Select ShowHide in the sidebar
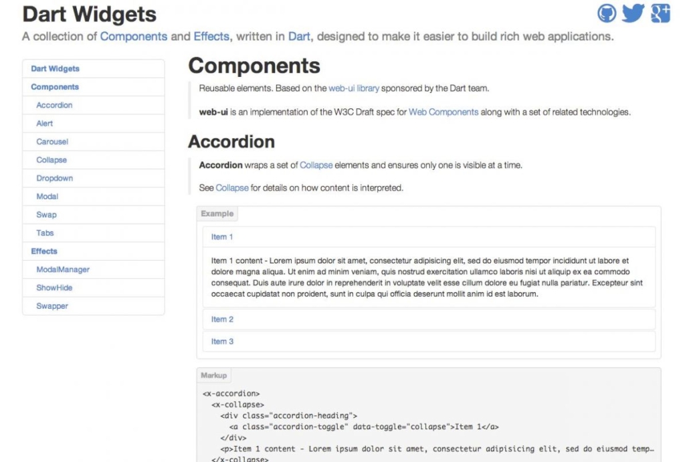Screen dimensions: 689x462 [55, 287]
